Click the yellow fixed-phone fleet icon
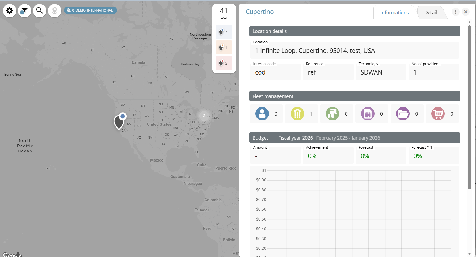 click(297, 114)
